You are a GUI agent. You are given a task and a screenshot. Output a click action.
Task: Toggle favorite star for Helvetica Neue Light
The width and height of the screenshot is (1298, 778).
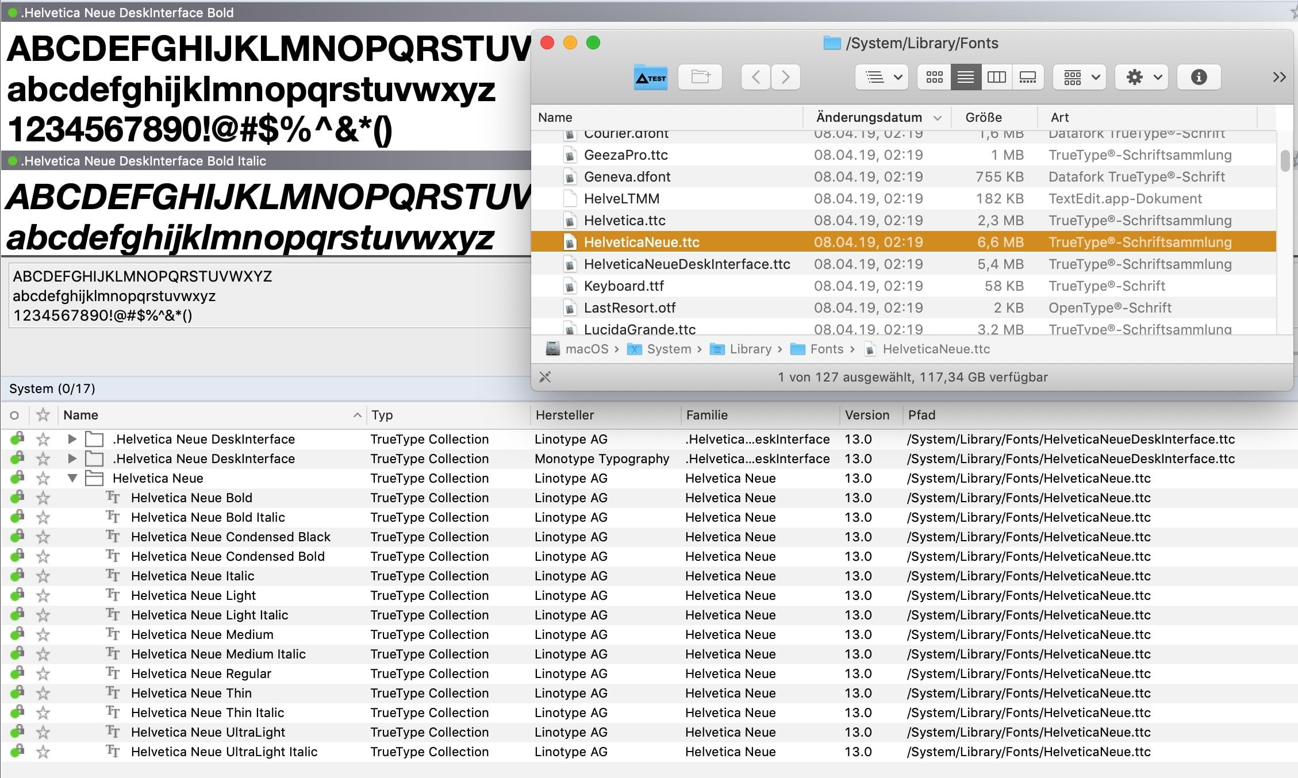coord(43,595)
